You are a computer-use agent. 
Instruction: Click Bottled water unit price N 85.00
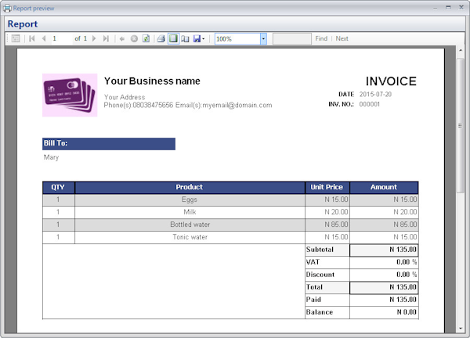coord(327,225)
